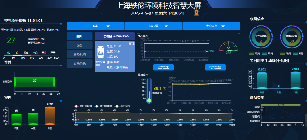The image size is (307, 140).
Task: Select the 设备 tab
Action: tap(80, 45)
